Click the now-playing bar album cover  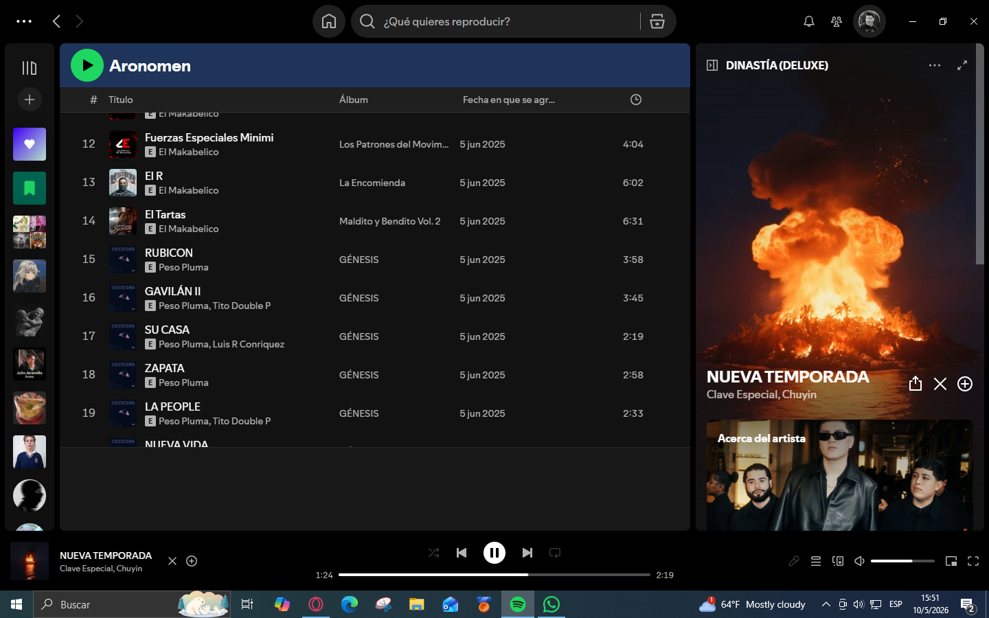coord(30,561)
